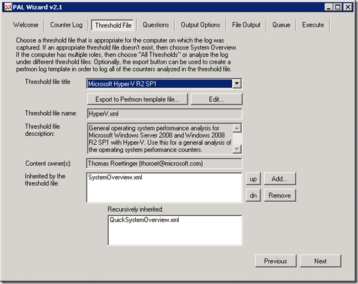Open the File Output tab

tap(246, 25)
